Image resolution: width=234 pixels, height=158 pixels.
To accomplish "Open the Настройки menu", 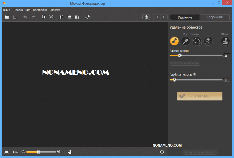I will [x=40, y=10].
